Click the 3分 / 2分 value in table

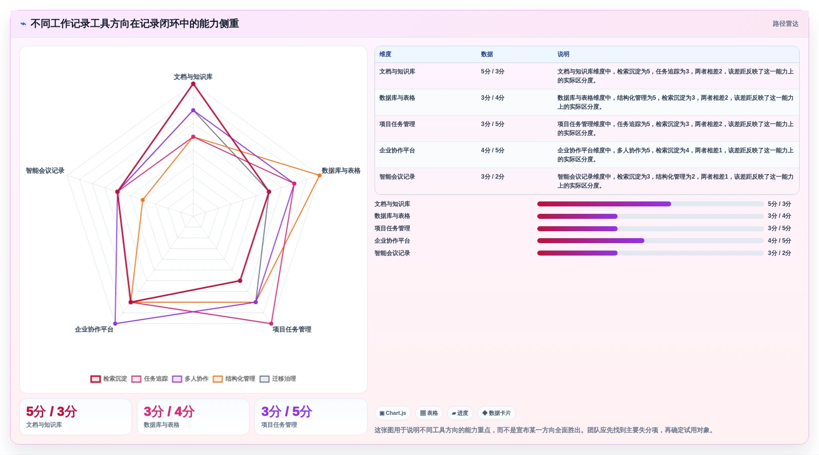(x=493, y=177)
